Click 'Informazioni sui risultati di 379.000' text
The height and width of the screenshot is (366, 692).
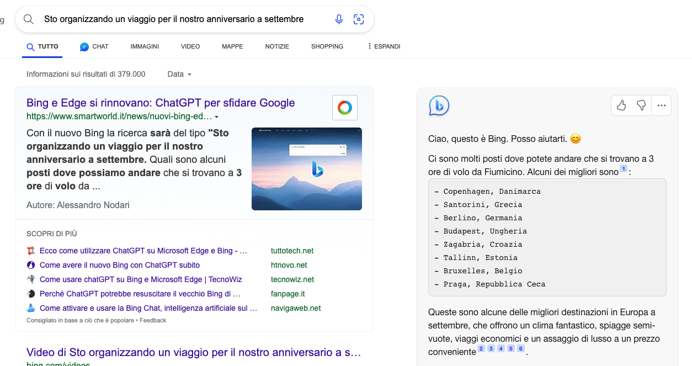(x=86, y=74)
